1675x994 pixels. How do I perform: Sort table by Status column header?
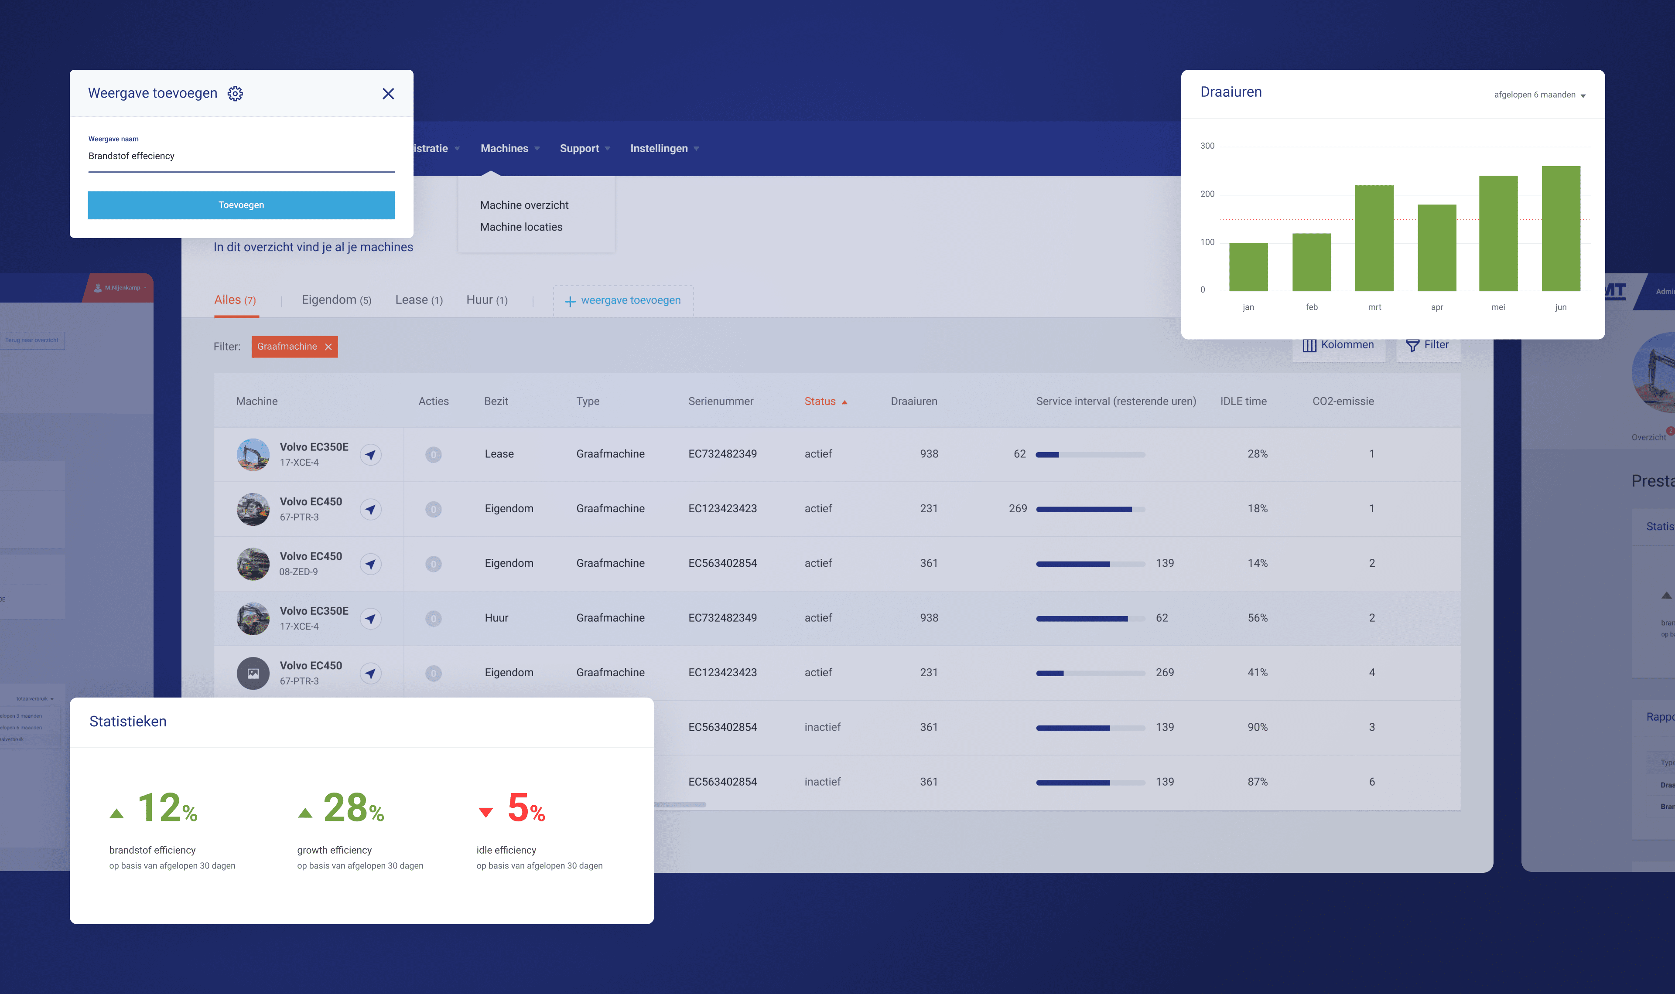(x=825, y=401)
